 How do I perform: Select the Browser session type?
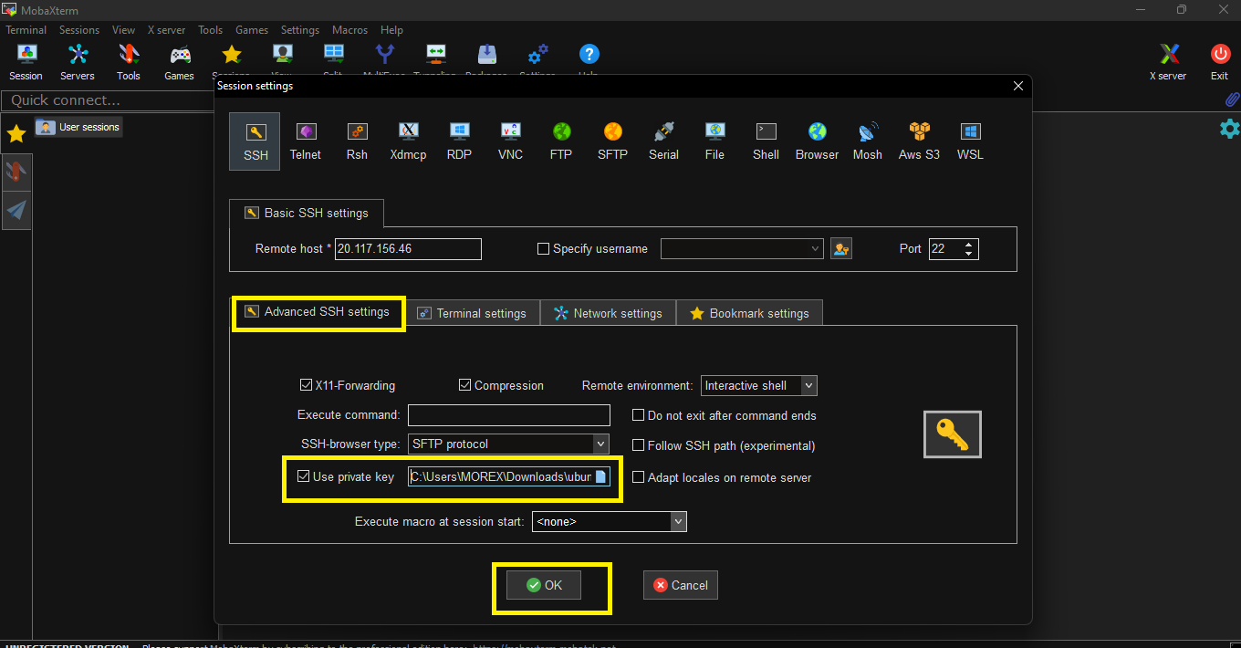click(817, 141)
